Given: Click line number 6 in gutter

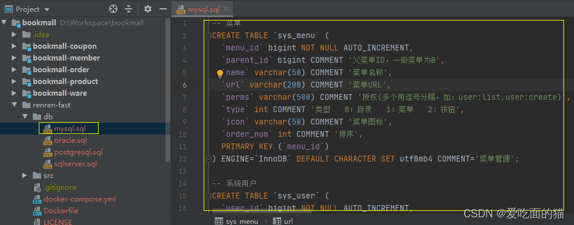Looking at the screenshot, I should point(184,85).
